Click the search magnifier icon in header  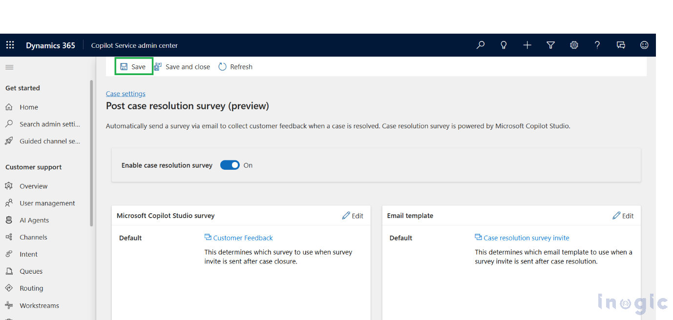[x=481, y=45]
